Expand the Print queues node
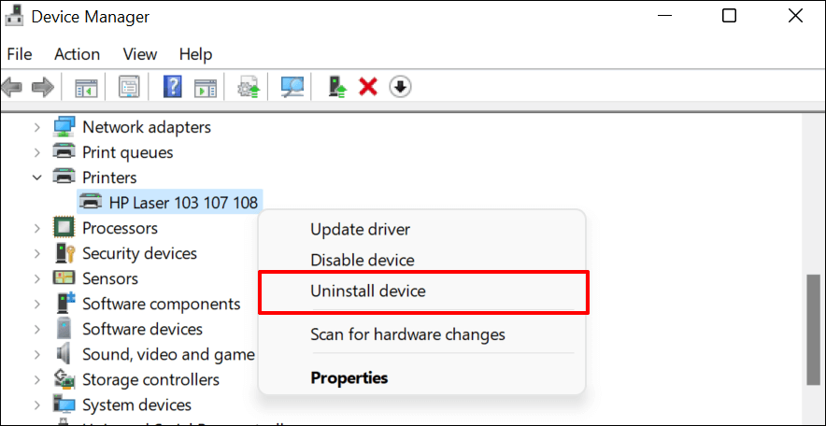The height and width of the screenshot is (426, 826). (x=37, y=151)
